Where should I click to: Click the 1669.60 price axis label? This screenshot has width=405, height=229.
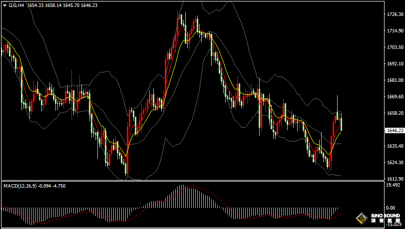[x=395, y=97]
